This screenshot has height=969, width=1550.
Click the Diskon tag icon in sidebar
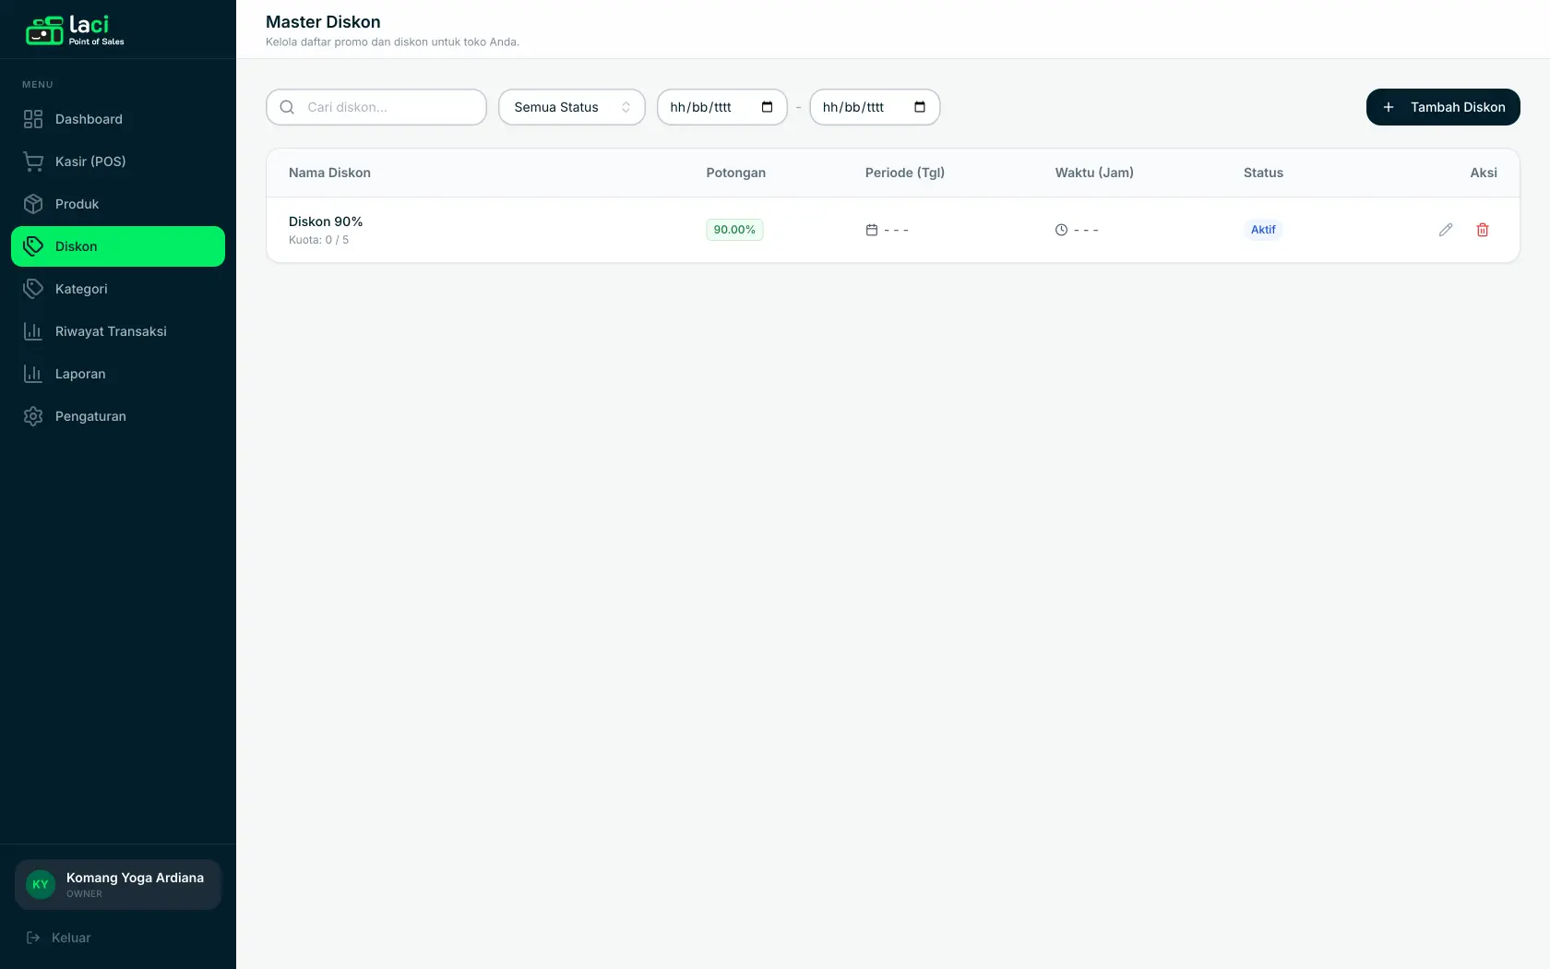pyautogui.click(x=33, y=246)
